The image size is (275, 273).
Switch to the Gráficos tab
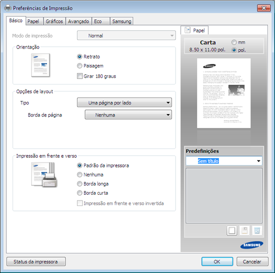click(54, 21)
